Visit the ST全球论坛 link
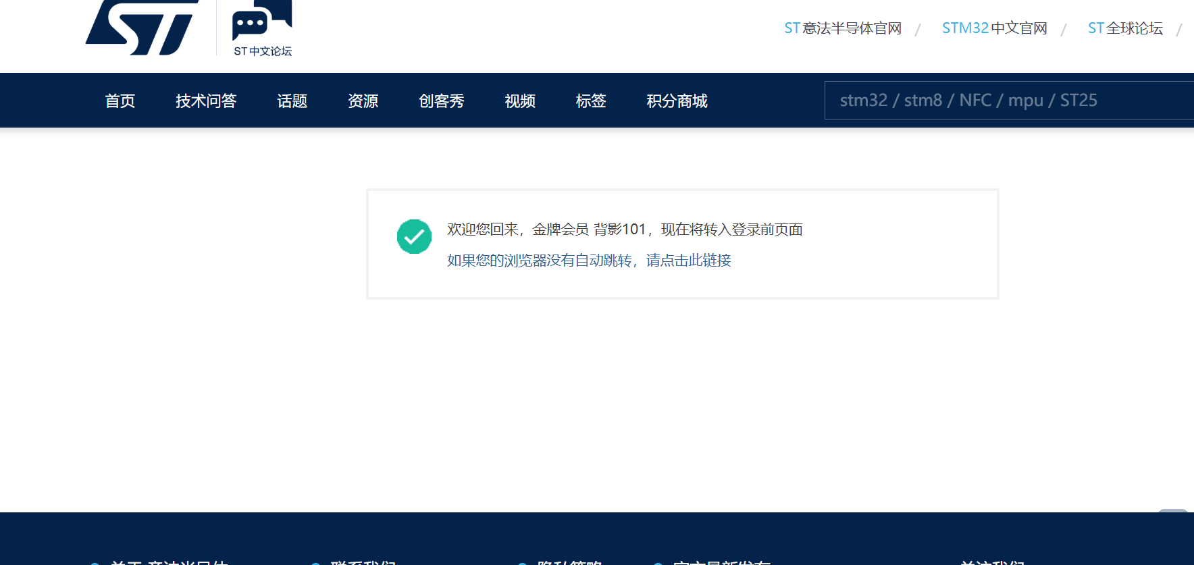The width and height of the screenshot is (1194, 565). (x=1125, y=28)
